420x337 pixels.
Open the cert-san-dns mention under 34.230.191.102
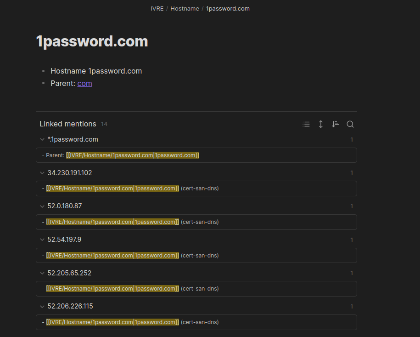pos(112,188)
